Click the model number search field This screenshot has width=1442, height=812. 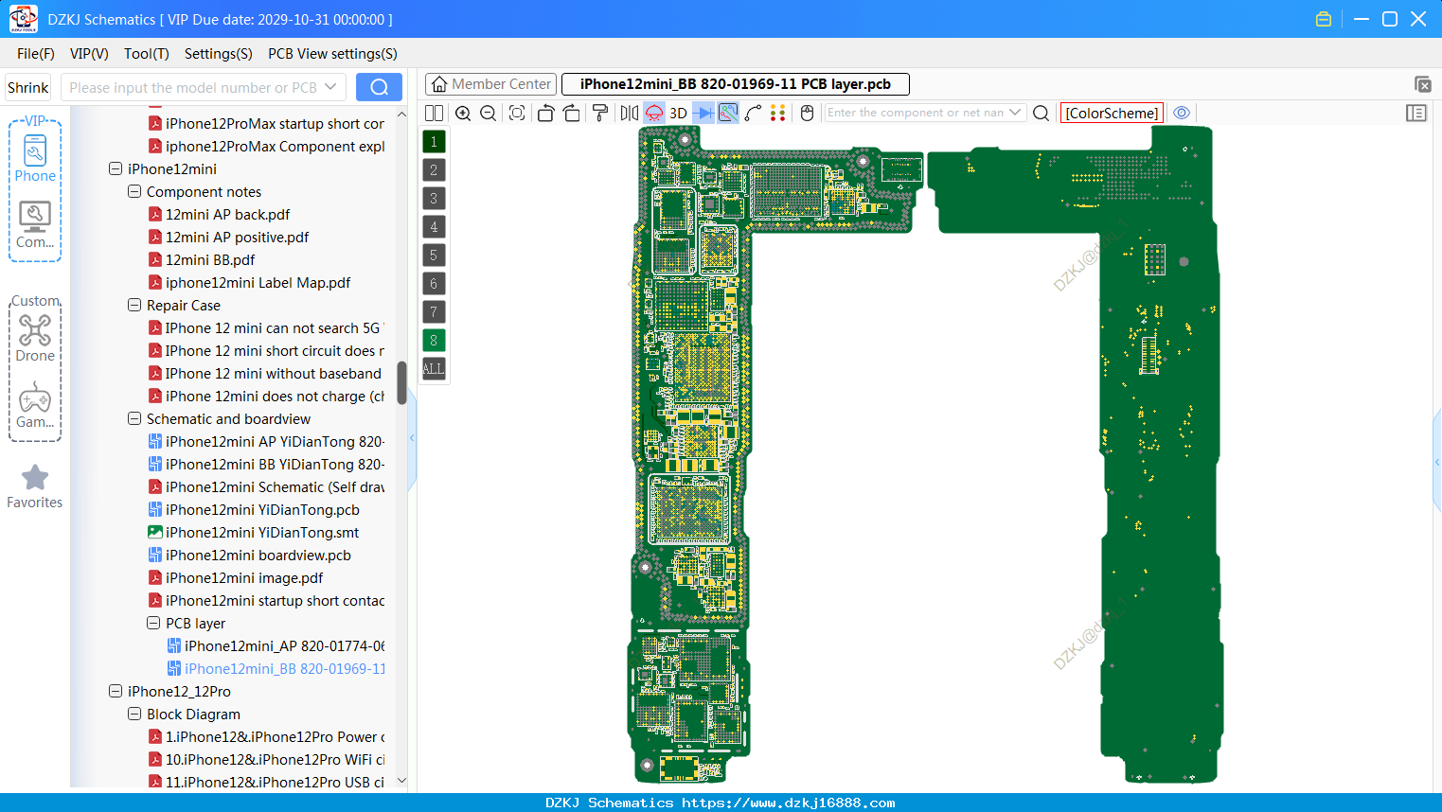click(194, 87)
